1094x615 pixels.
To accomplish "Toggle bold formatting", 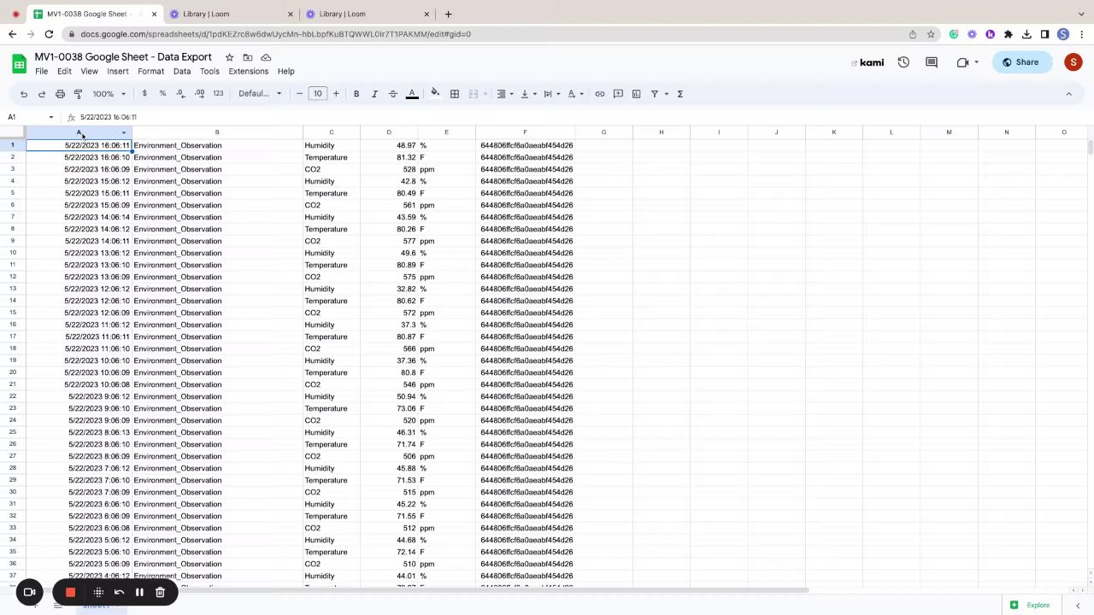I will [x=356, y=94].
